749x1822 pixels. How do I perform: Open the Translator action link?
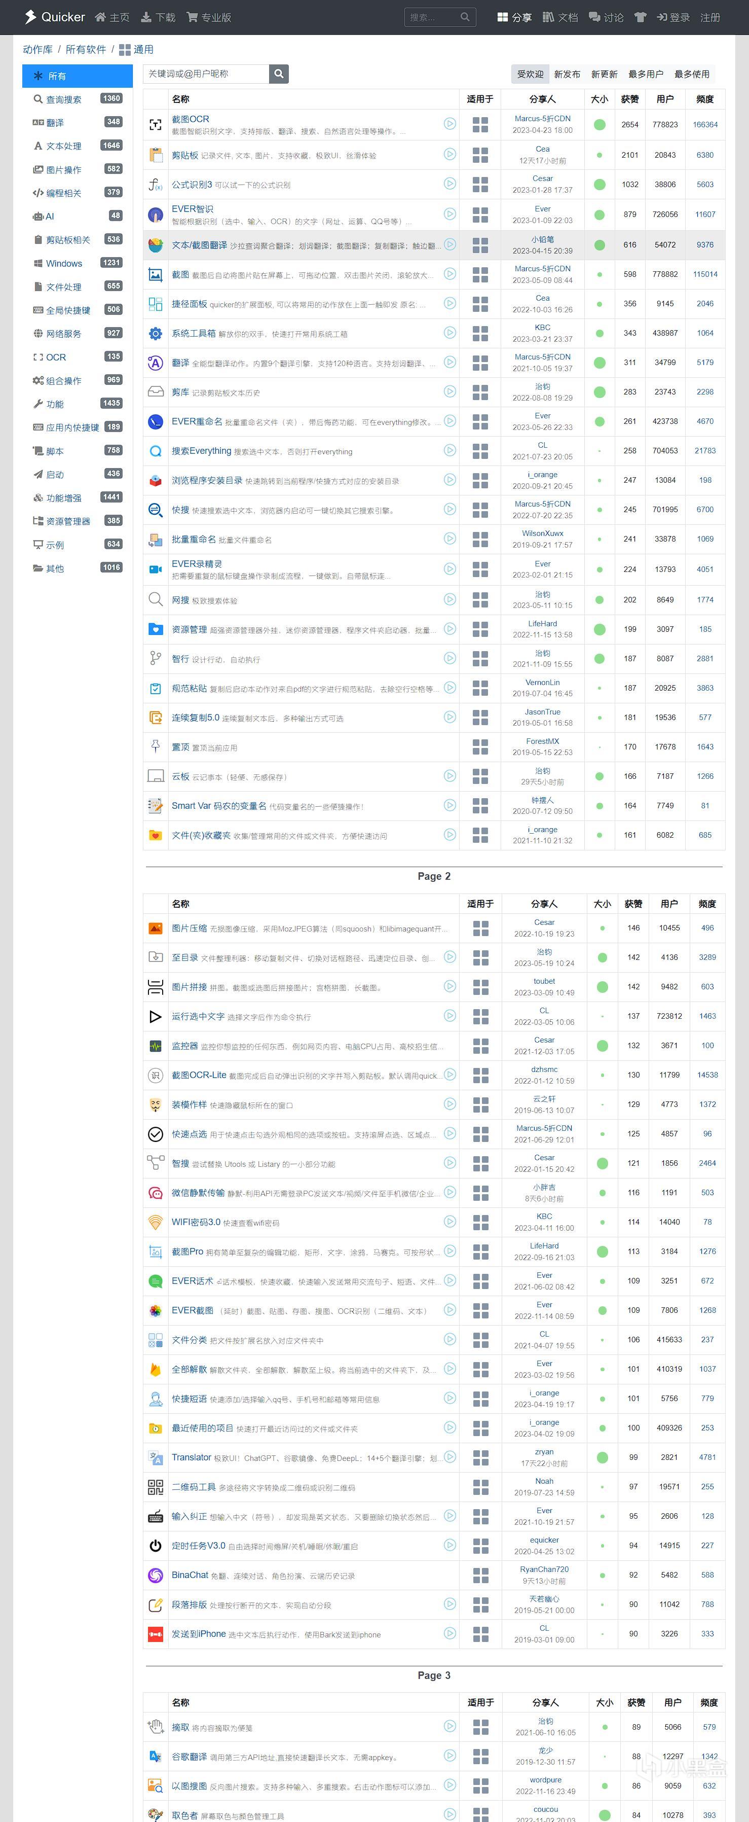pyautogui.click(x=192, y=1457)
